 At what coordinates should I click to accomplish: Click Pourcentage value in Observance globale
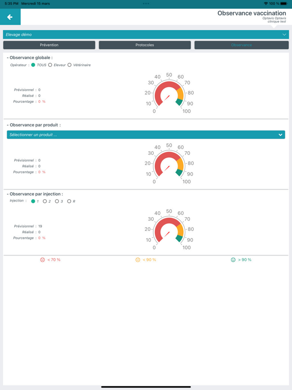point(42,101)
